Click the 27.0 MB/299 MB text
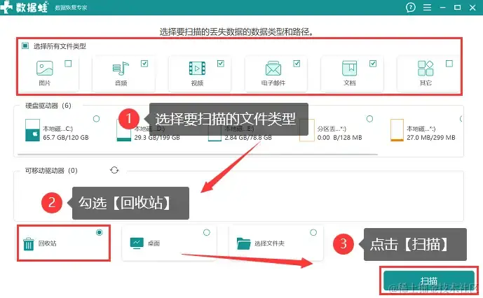Screen dimensions: 483x298 point(430,138)
